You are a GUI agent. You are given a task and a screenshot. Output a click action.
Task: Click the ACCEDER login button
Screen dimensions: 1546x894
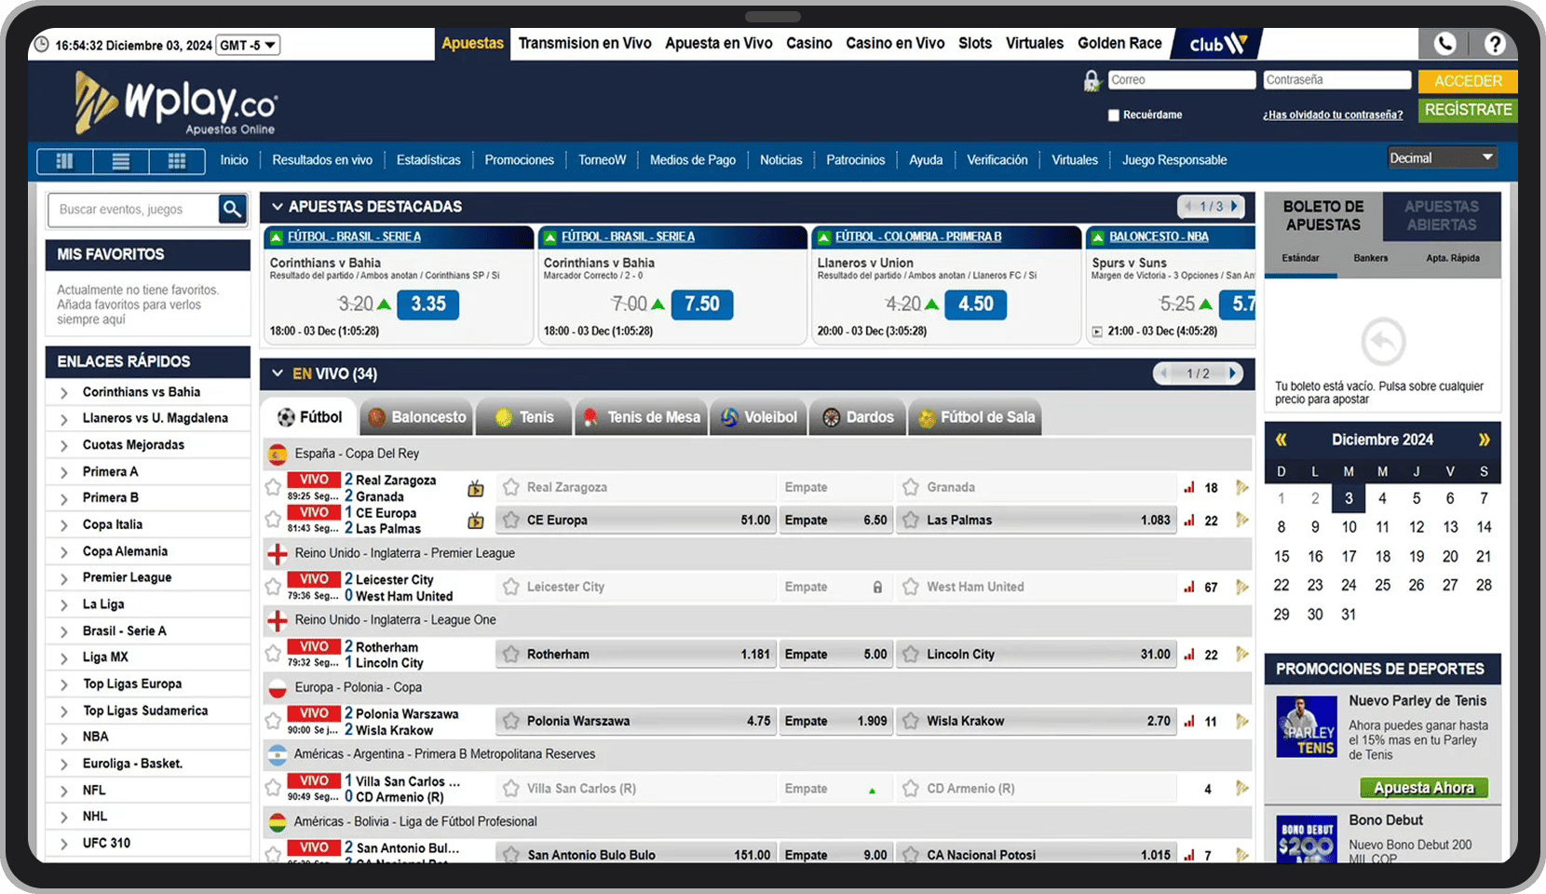(1468, 81)
